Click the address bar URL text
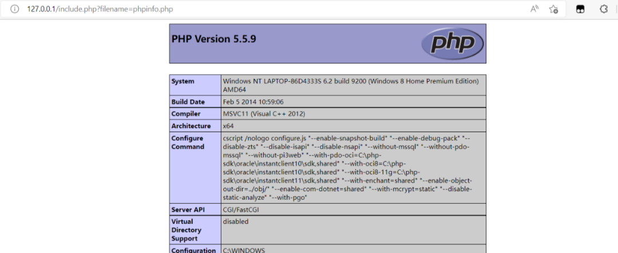Viewport: 618px width, 253px height. click(100, 9)
